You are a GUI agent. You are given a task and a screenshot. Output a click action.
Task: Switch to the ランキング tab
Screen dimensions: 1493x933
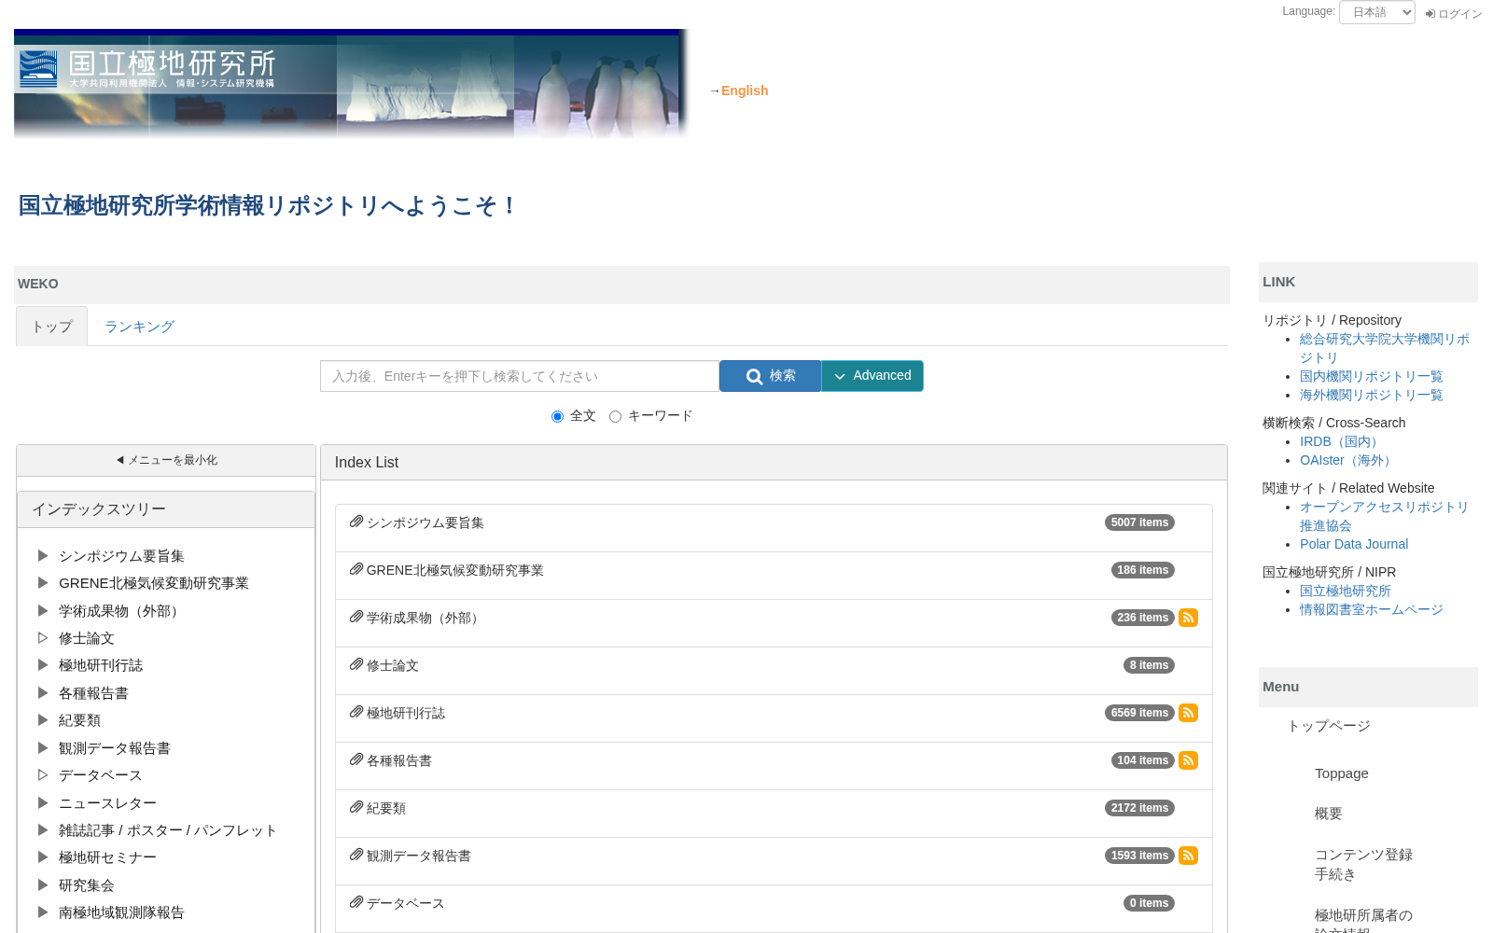pyautogui.click(x=139, y=327)
